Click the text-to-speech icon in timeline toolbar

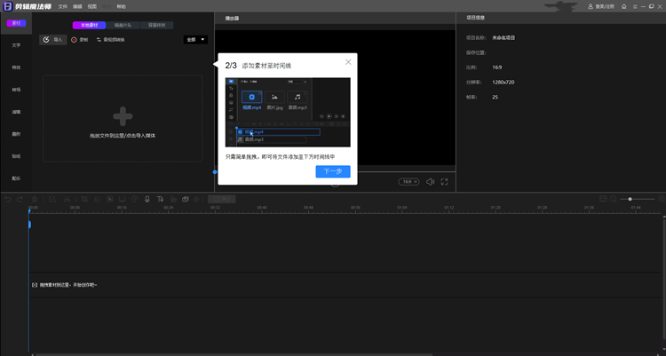pyautogui.click(x=160, y=199)
